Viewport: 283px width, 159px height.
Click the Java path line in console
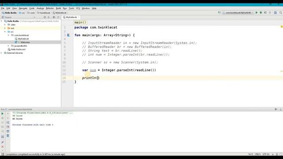(42, 113)
